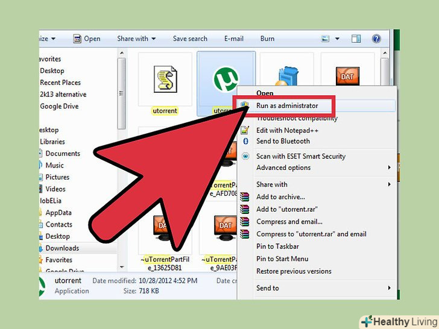439x329 pixels.
Task: Select Restore previous versions
Action: pyautogui.click(x=294, y=271)
